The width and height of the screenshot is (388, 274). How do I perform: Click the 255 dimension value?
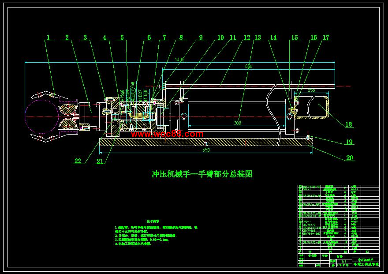click(312, 90)
